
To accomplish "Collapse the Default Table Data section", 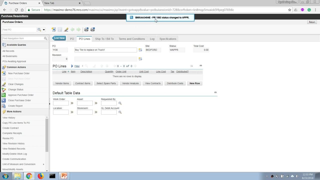I will coord(215,92).
